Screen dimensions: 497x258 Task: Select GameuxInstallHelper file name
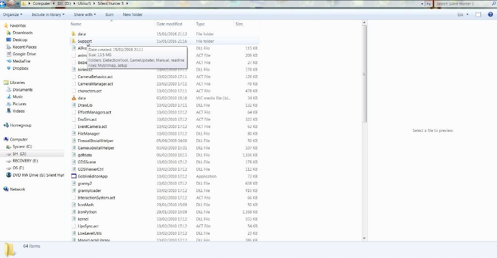[x=96, y=148]
